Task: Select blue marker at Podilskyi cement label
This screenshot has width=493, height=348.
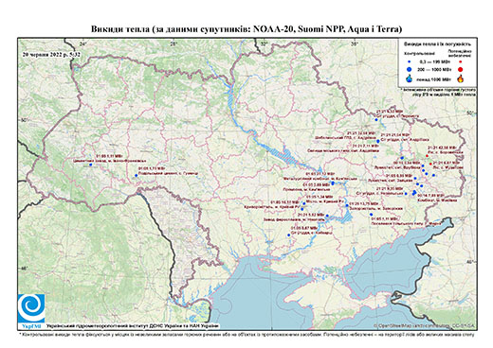Action: click(x=136, y=175)
